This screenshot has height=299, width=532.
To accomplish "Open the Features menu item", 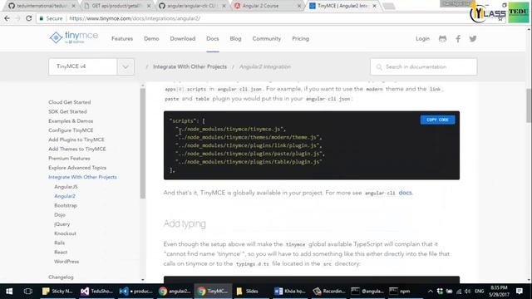I will 122,39.
